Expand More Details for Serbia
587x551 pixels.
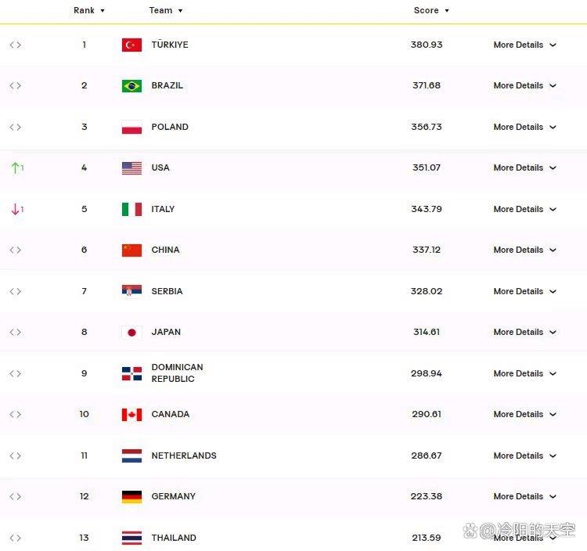point(525,291)
